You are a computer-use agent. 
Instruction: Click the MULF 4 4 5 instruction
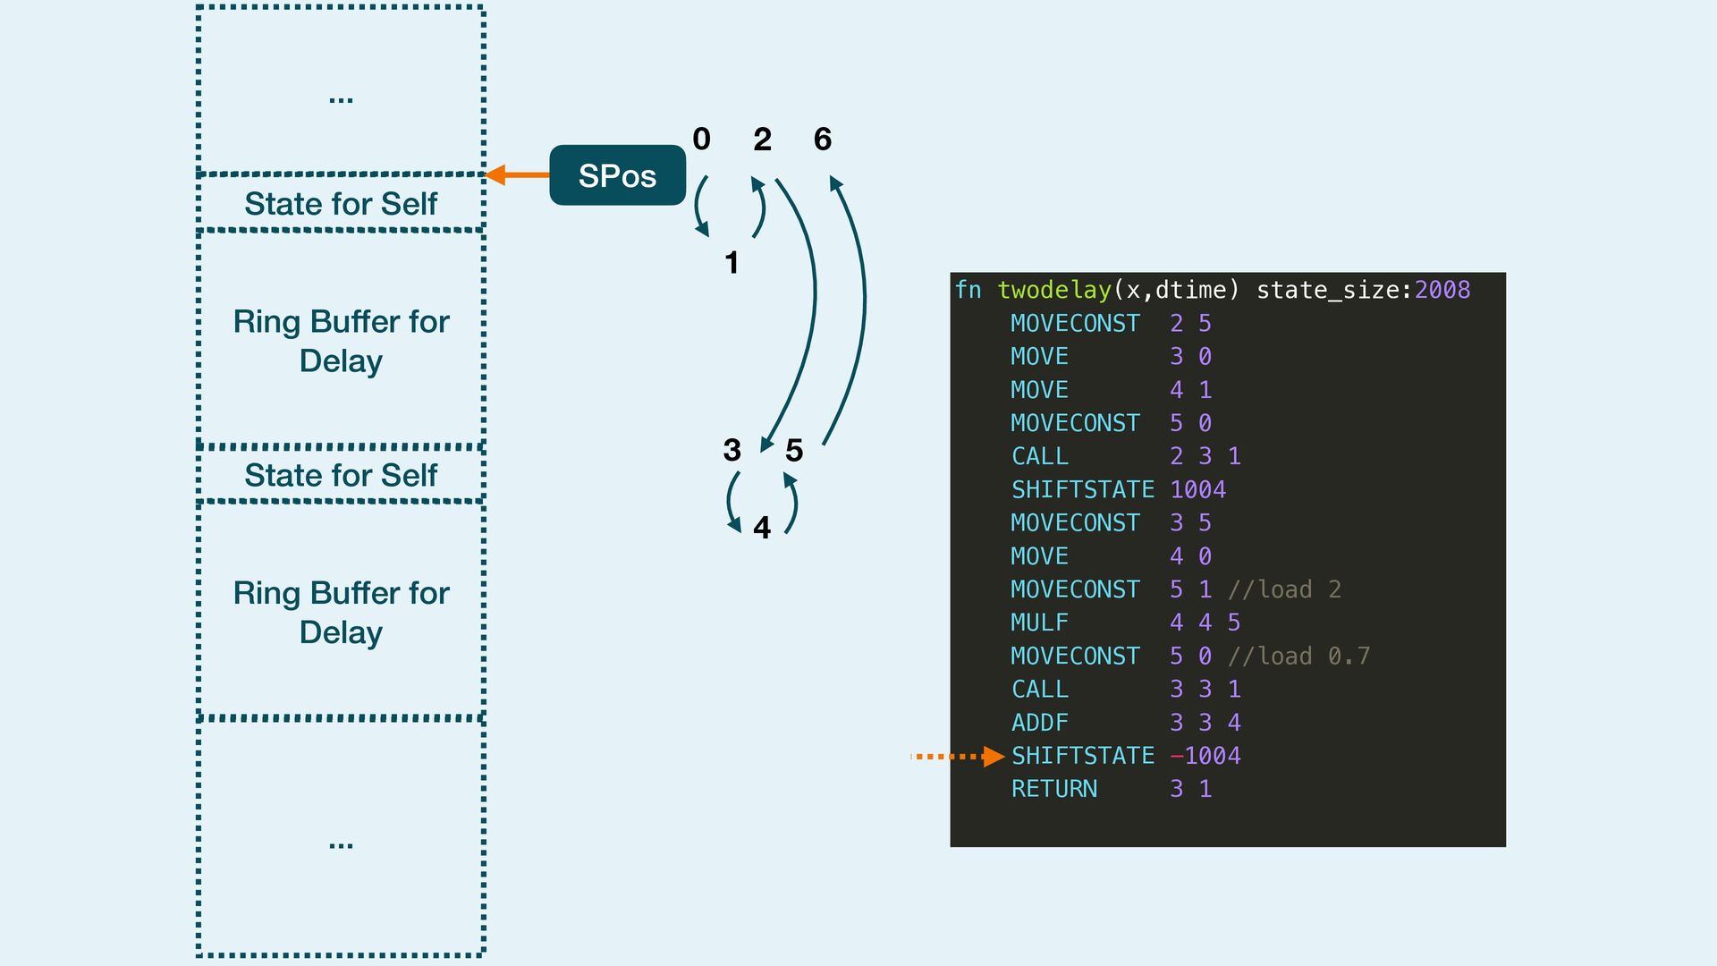click(1125, 623)
